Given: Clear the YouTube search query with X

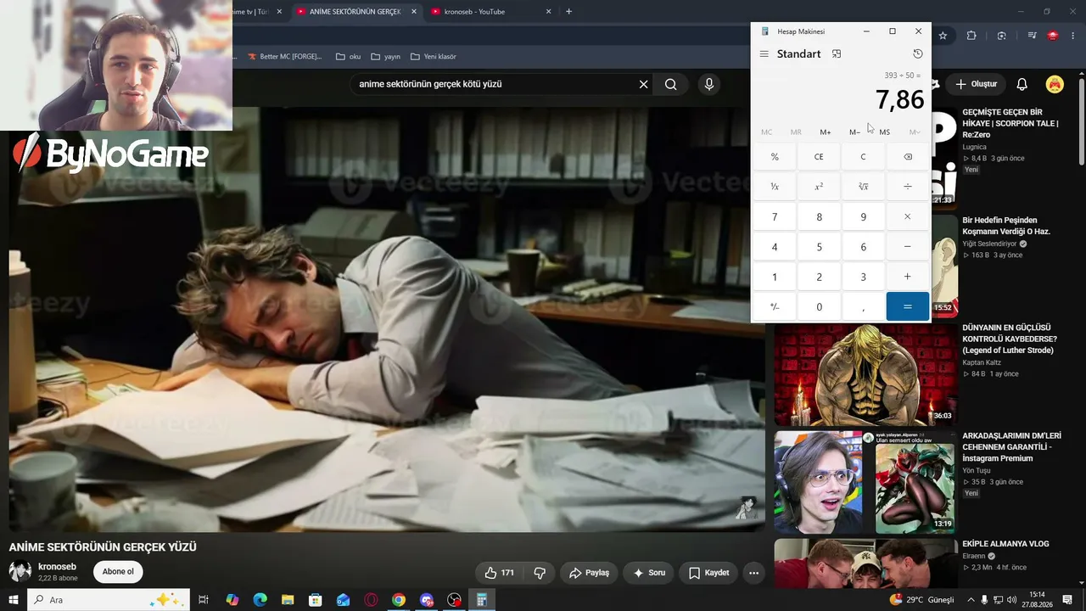Looking at the screenshot, I should 643,84.
